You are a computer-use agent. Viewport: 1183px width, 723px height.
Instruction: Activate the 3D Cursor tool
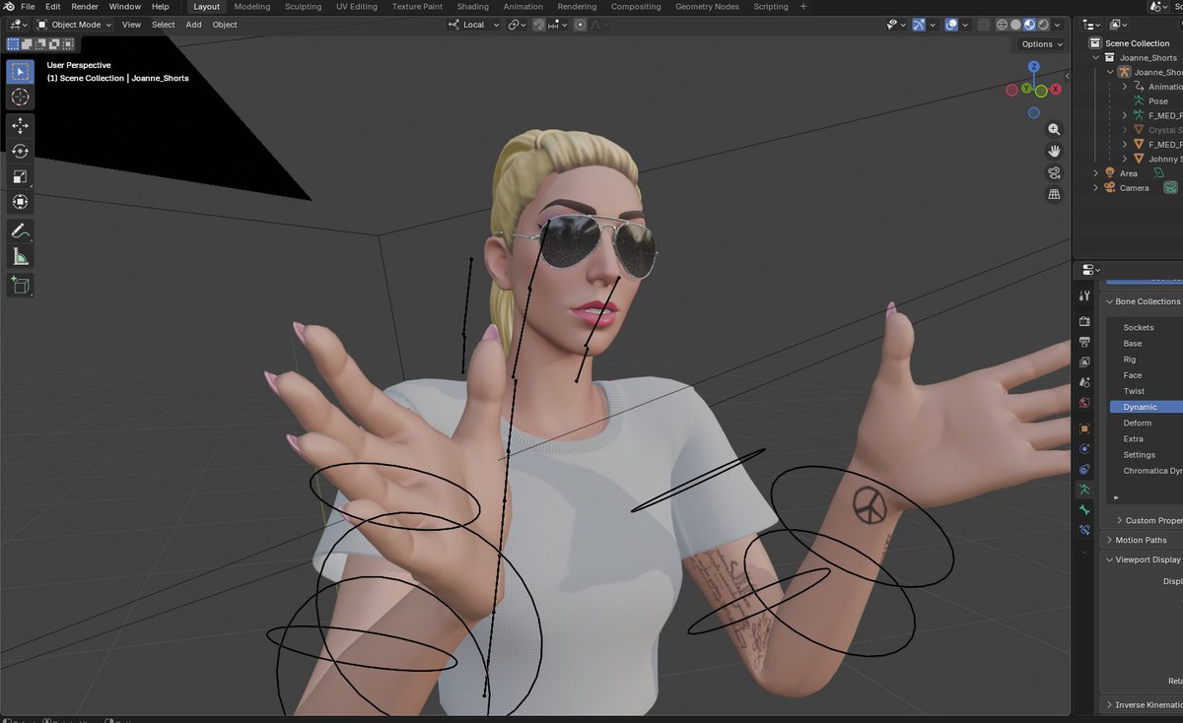(x=20, y=98)
